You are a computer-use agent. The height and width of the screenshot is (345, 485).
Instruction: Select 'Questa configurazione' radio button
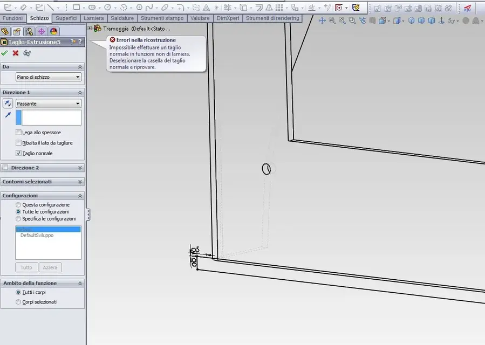tap(18, 205)
